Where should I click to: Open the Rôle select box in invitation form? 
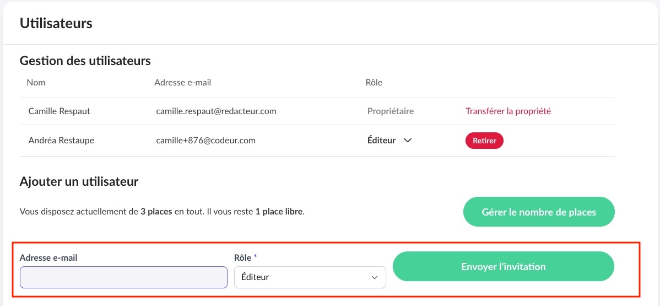coord(310,277)
